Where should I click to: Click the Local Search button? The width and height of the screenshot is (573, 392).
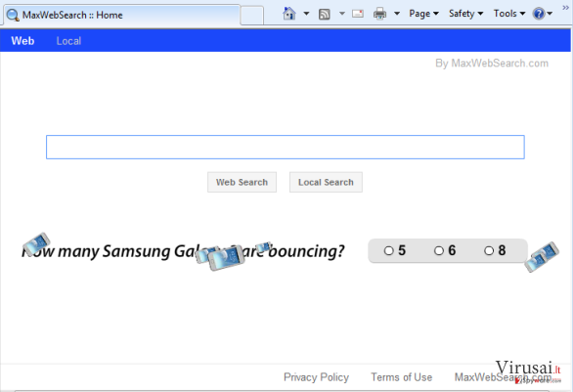(326, 182)
